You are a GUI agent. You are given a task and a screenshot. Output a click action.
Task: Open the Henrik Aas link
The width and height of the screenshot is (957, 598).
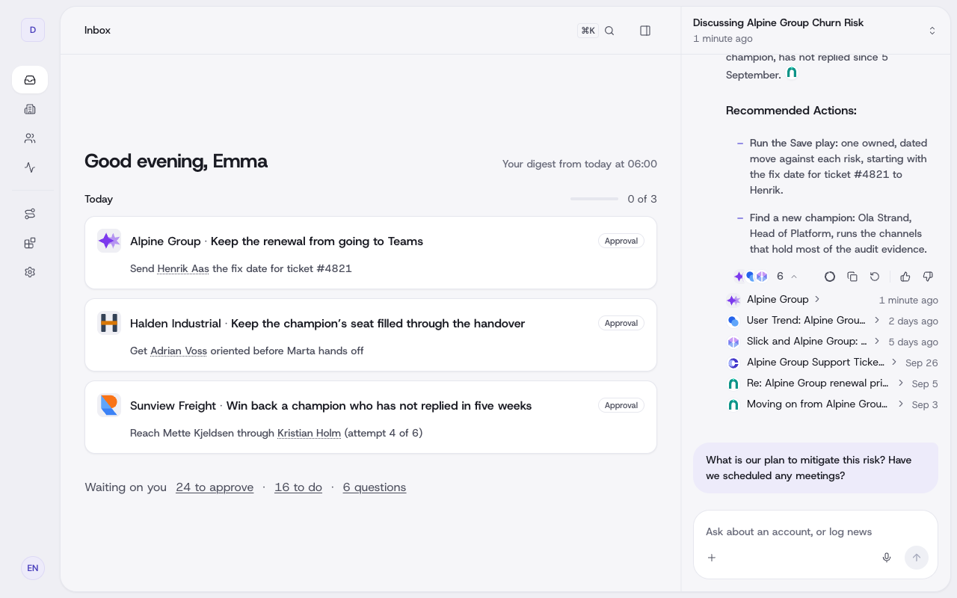coord(183,268)
